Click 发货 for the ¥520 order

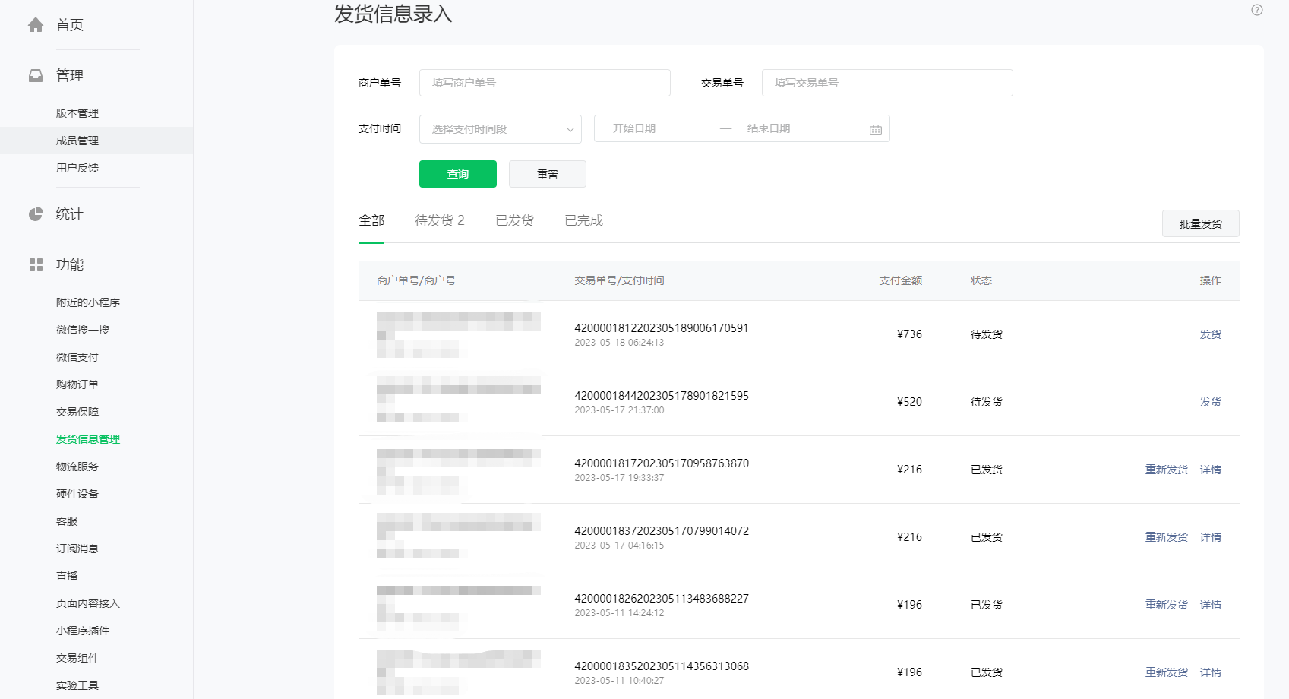pyautogui.click(x=1211, y=402)
